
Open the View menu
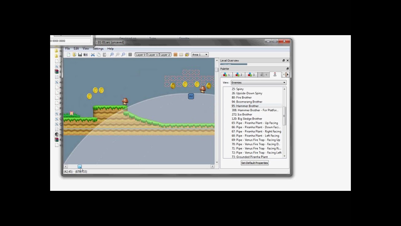[86, 49]
